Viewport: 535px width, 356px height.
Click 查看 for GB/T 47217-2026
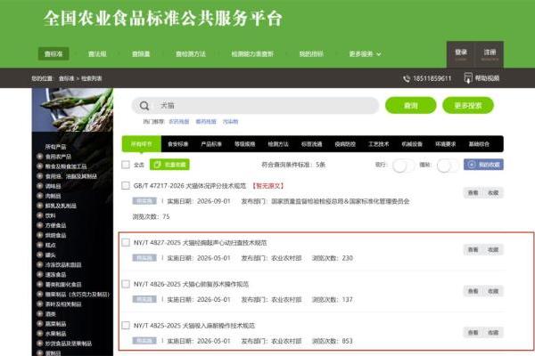(473, 193)
